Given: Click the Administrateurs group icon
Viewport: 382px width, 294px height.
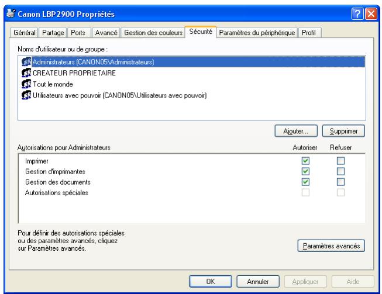Looking at the screenshot, I should point(26,61).
